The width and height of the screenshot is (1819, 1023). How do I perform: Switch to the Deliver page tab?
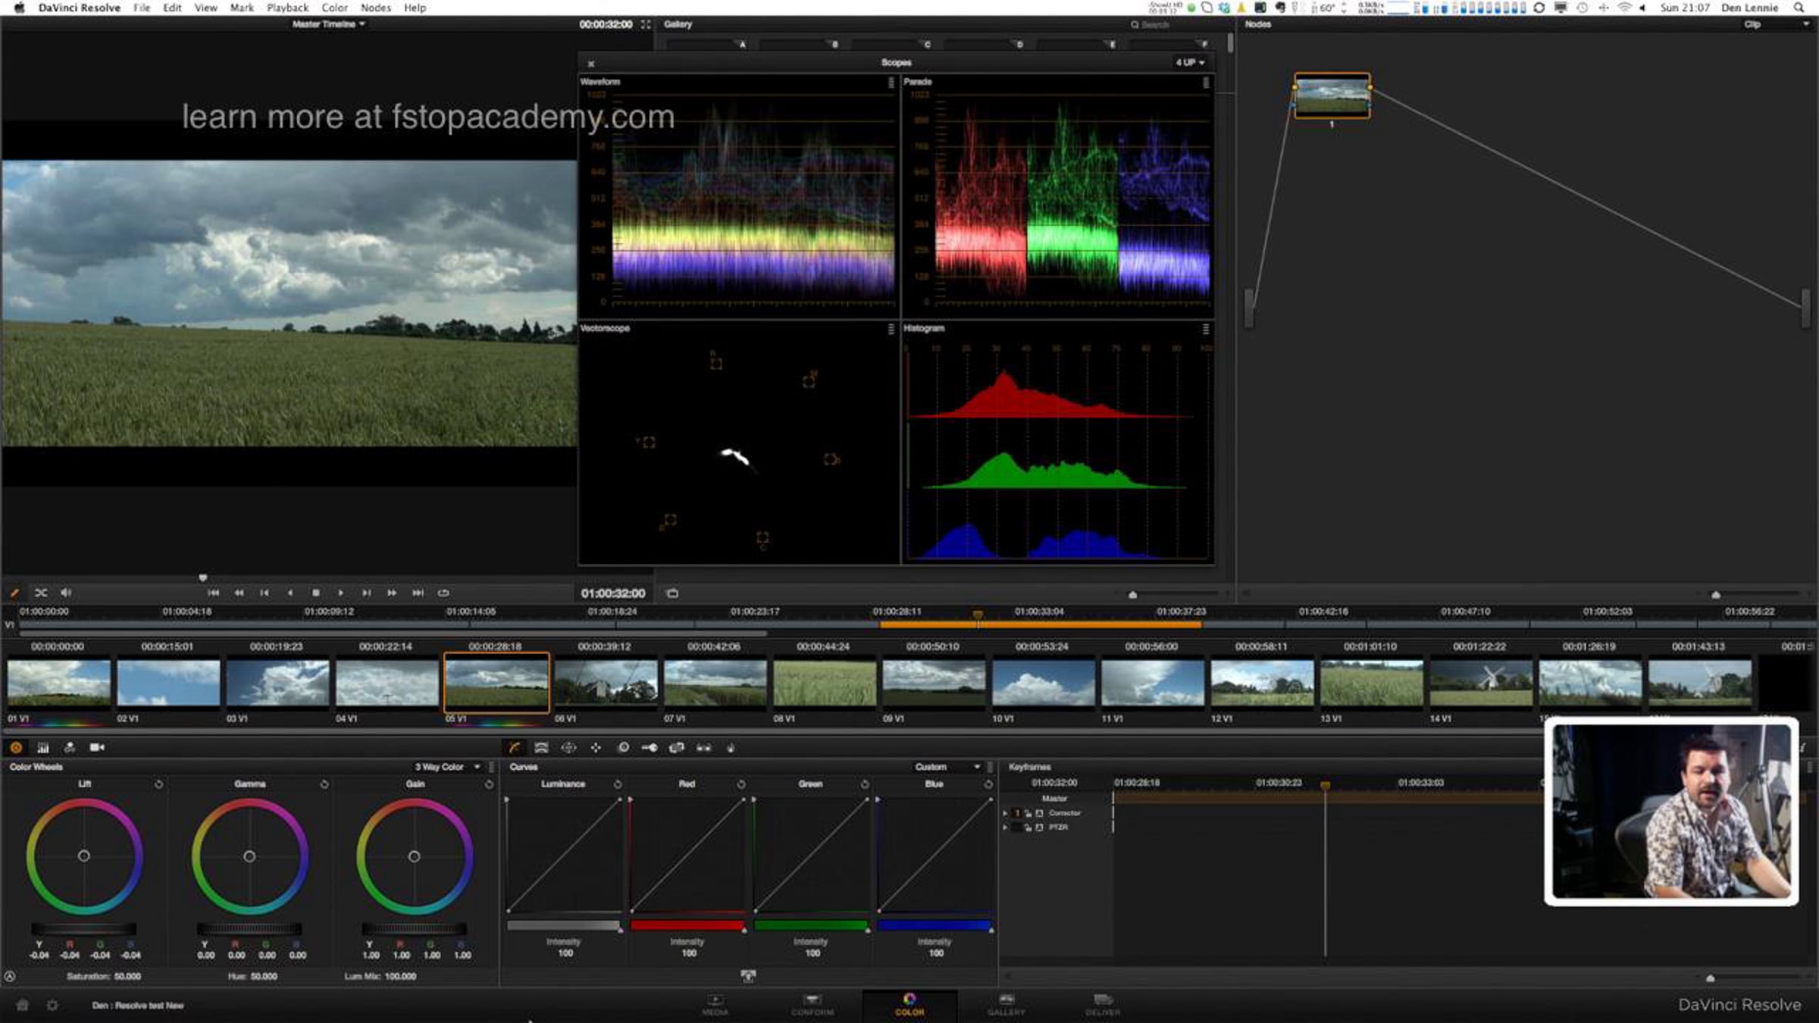click(1103, 1005)
